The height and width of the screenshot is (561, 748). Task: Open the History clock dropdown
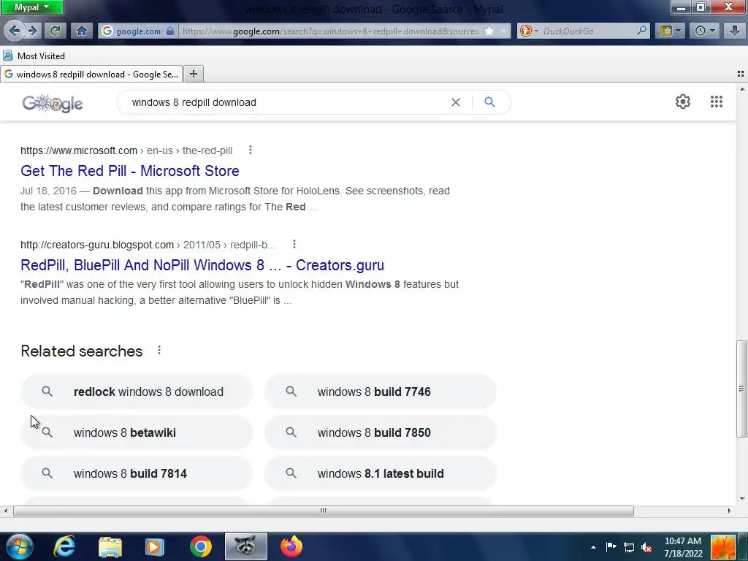coord(706,31)
